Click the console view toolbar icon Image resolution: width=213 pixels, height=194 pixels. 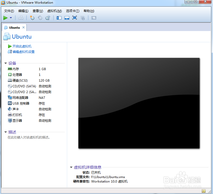(94, 18)
